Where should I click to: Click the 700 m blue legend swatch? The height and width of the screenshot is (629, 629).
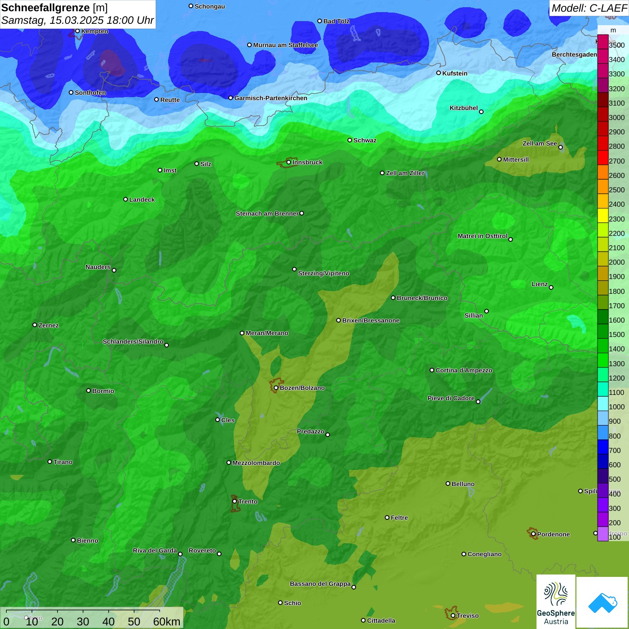pos(602,447)
